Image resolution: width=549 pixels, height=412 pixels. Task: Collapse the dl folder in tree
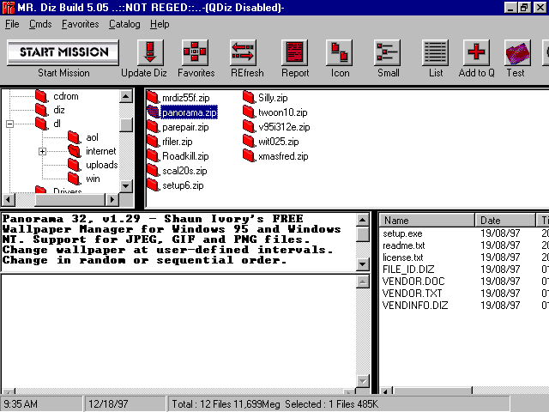9,124
